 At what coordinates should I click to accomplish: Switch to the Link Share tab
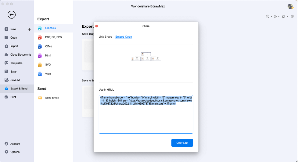(105, 37)
